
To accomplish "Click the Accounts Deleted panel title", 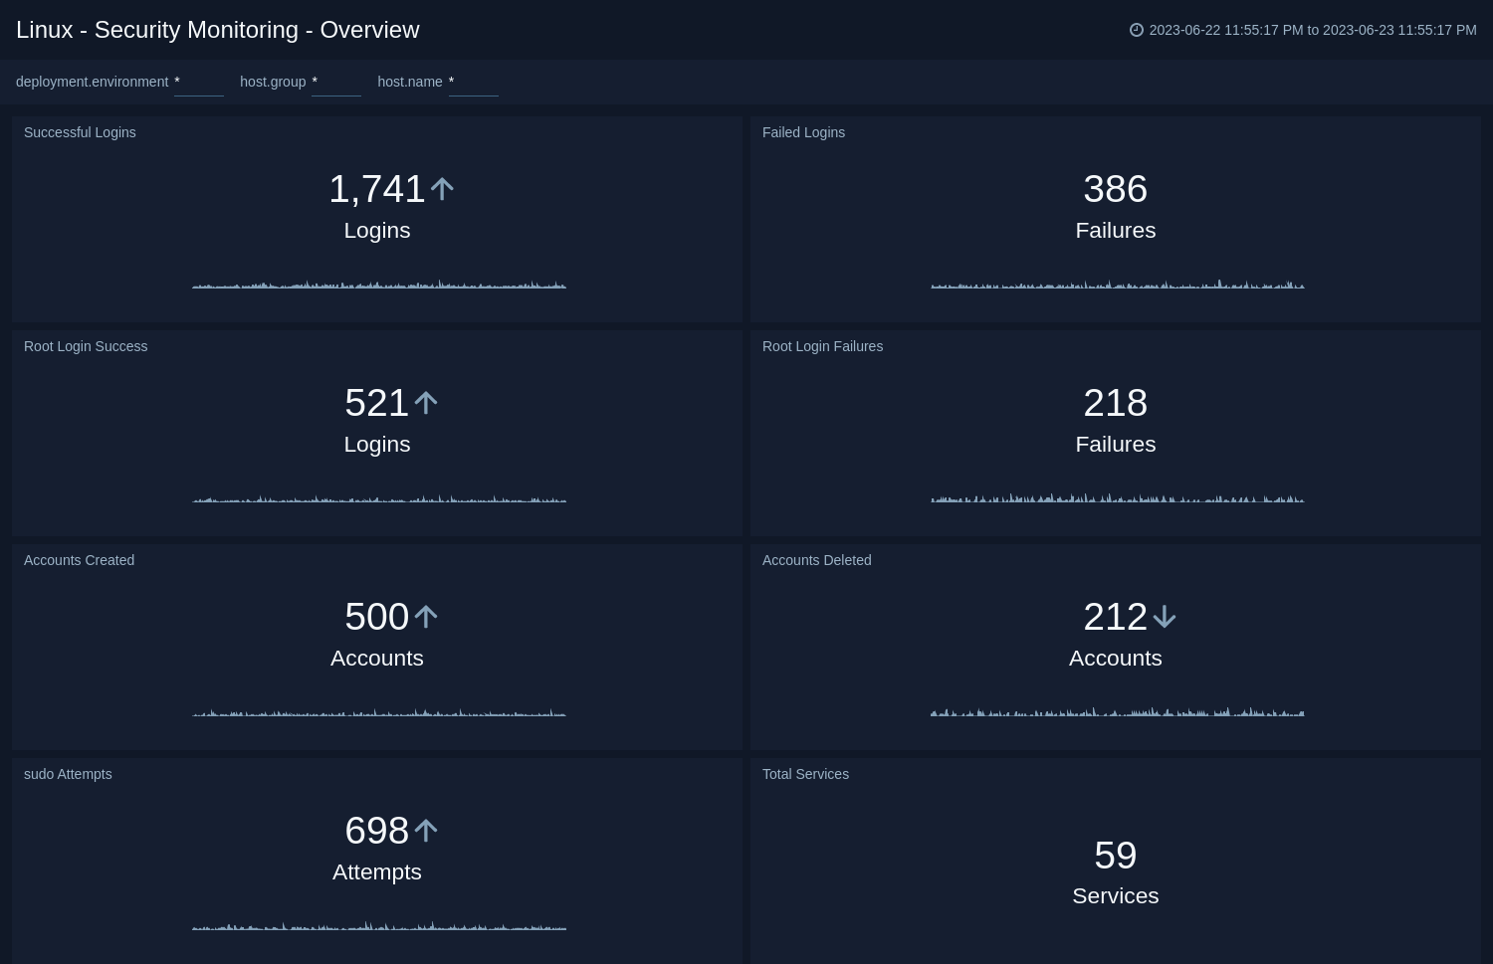I will (x=816, y=560).
